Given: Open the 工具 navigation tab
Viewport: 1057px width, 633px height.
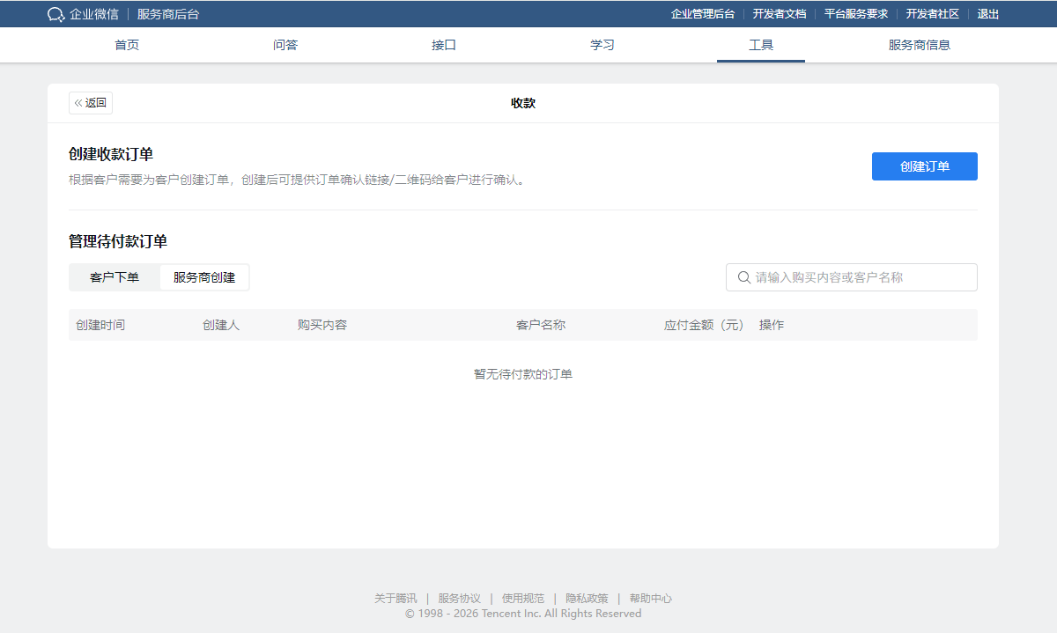Looking at the screenshot, I should point(761,45).
